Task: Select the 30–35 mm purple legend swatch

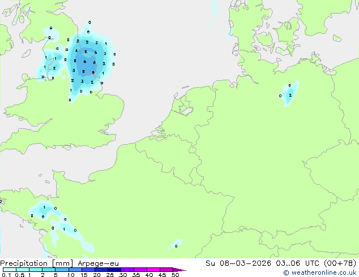Action: (x=127, y=270)
